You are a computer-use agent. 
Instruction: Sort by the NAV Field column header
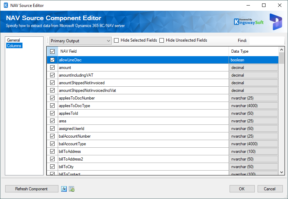[143, 51]
